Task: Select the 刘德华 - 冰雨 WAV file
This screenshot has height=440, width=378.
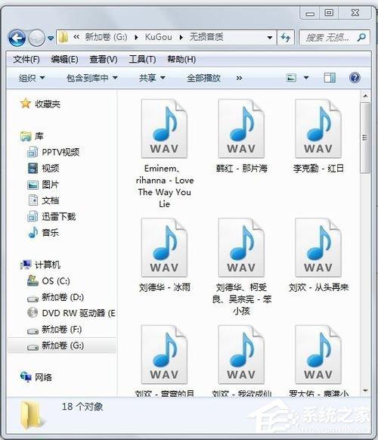Action: pos(165,256)
